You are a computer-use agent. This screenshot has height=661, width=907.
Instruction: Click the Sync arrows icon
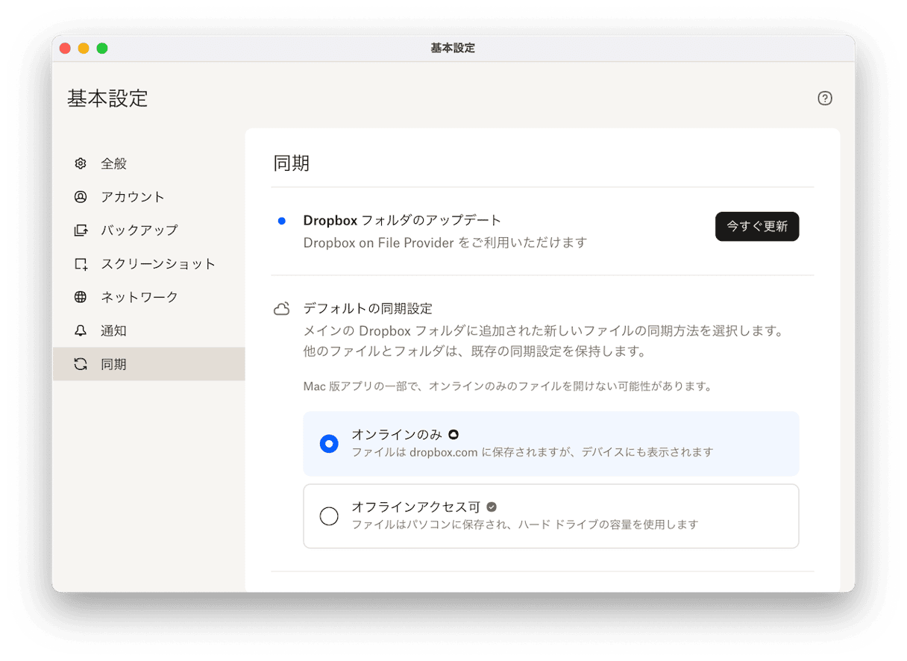(81, 364)
